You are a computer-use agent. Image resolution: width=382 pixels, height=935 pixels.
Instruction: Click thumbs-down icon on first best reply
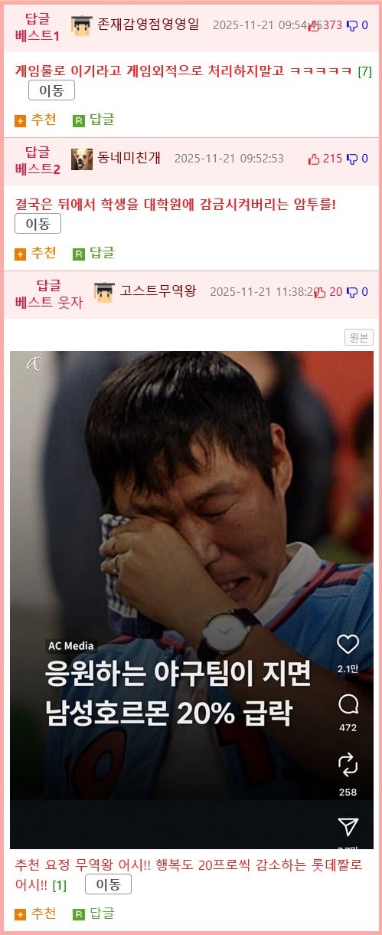352,25
